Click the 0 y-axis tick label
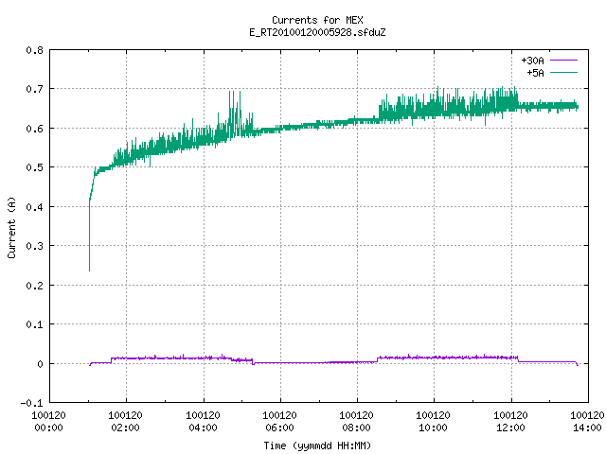This screenshot has width=606, height=454. click(x=40, y=364)
